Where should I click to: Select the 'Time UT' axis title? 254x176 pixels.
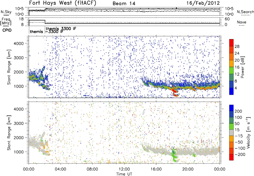click(124, 174)
